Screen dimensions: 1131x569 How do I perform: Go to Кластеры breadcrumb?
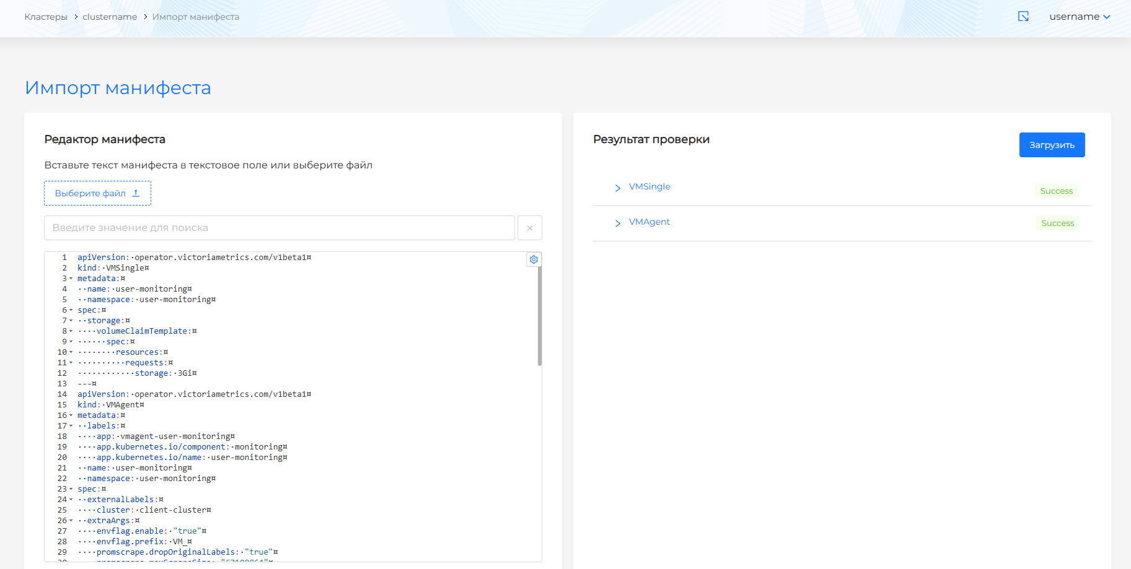pos(46,17)
